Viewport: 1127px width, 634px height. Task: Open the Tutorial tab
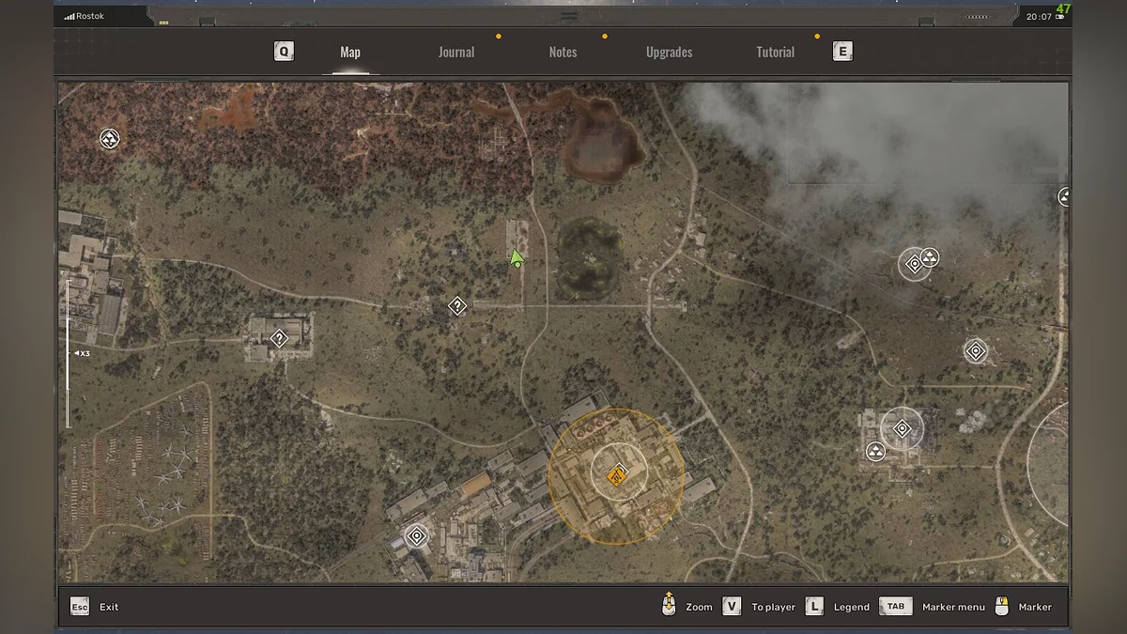775,53
